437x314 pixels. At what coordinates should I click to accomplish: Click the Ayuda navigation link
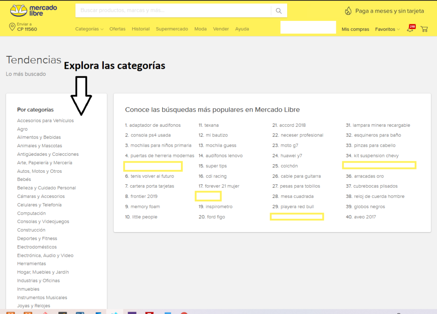point(242,29)
